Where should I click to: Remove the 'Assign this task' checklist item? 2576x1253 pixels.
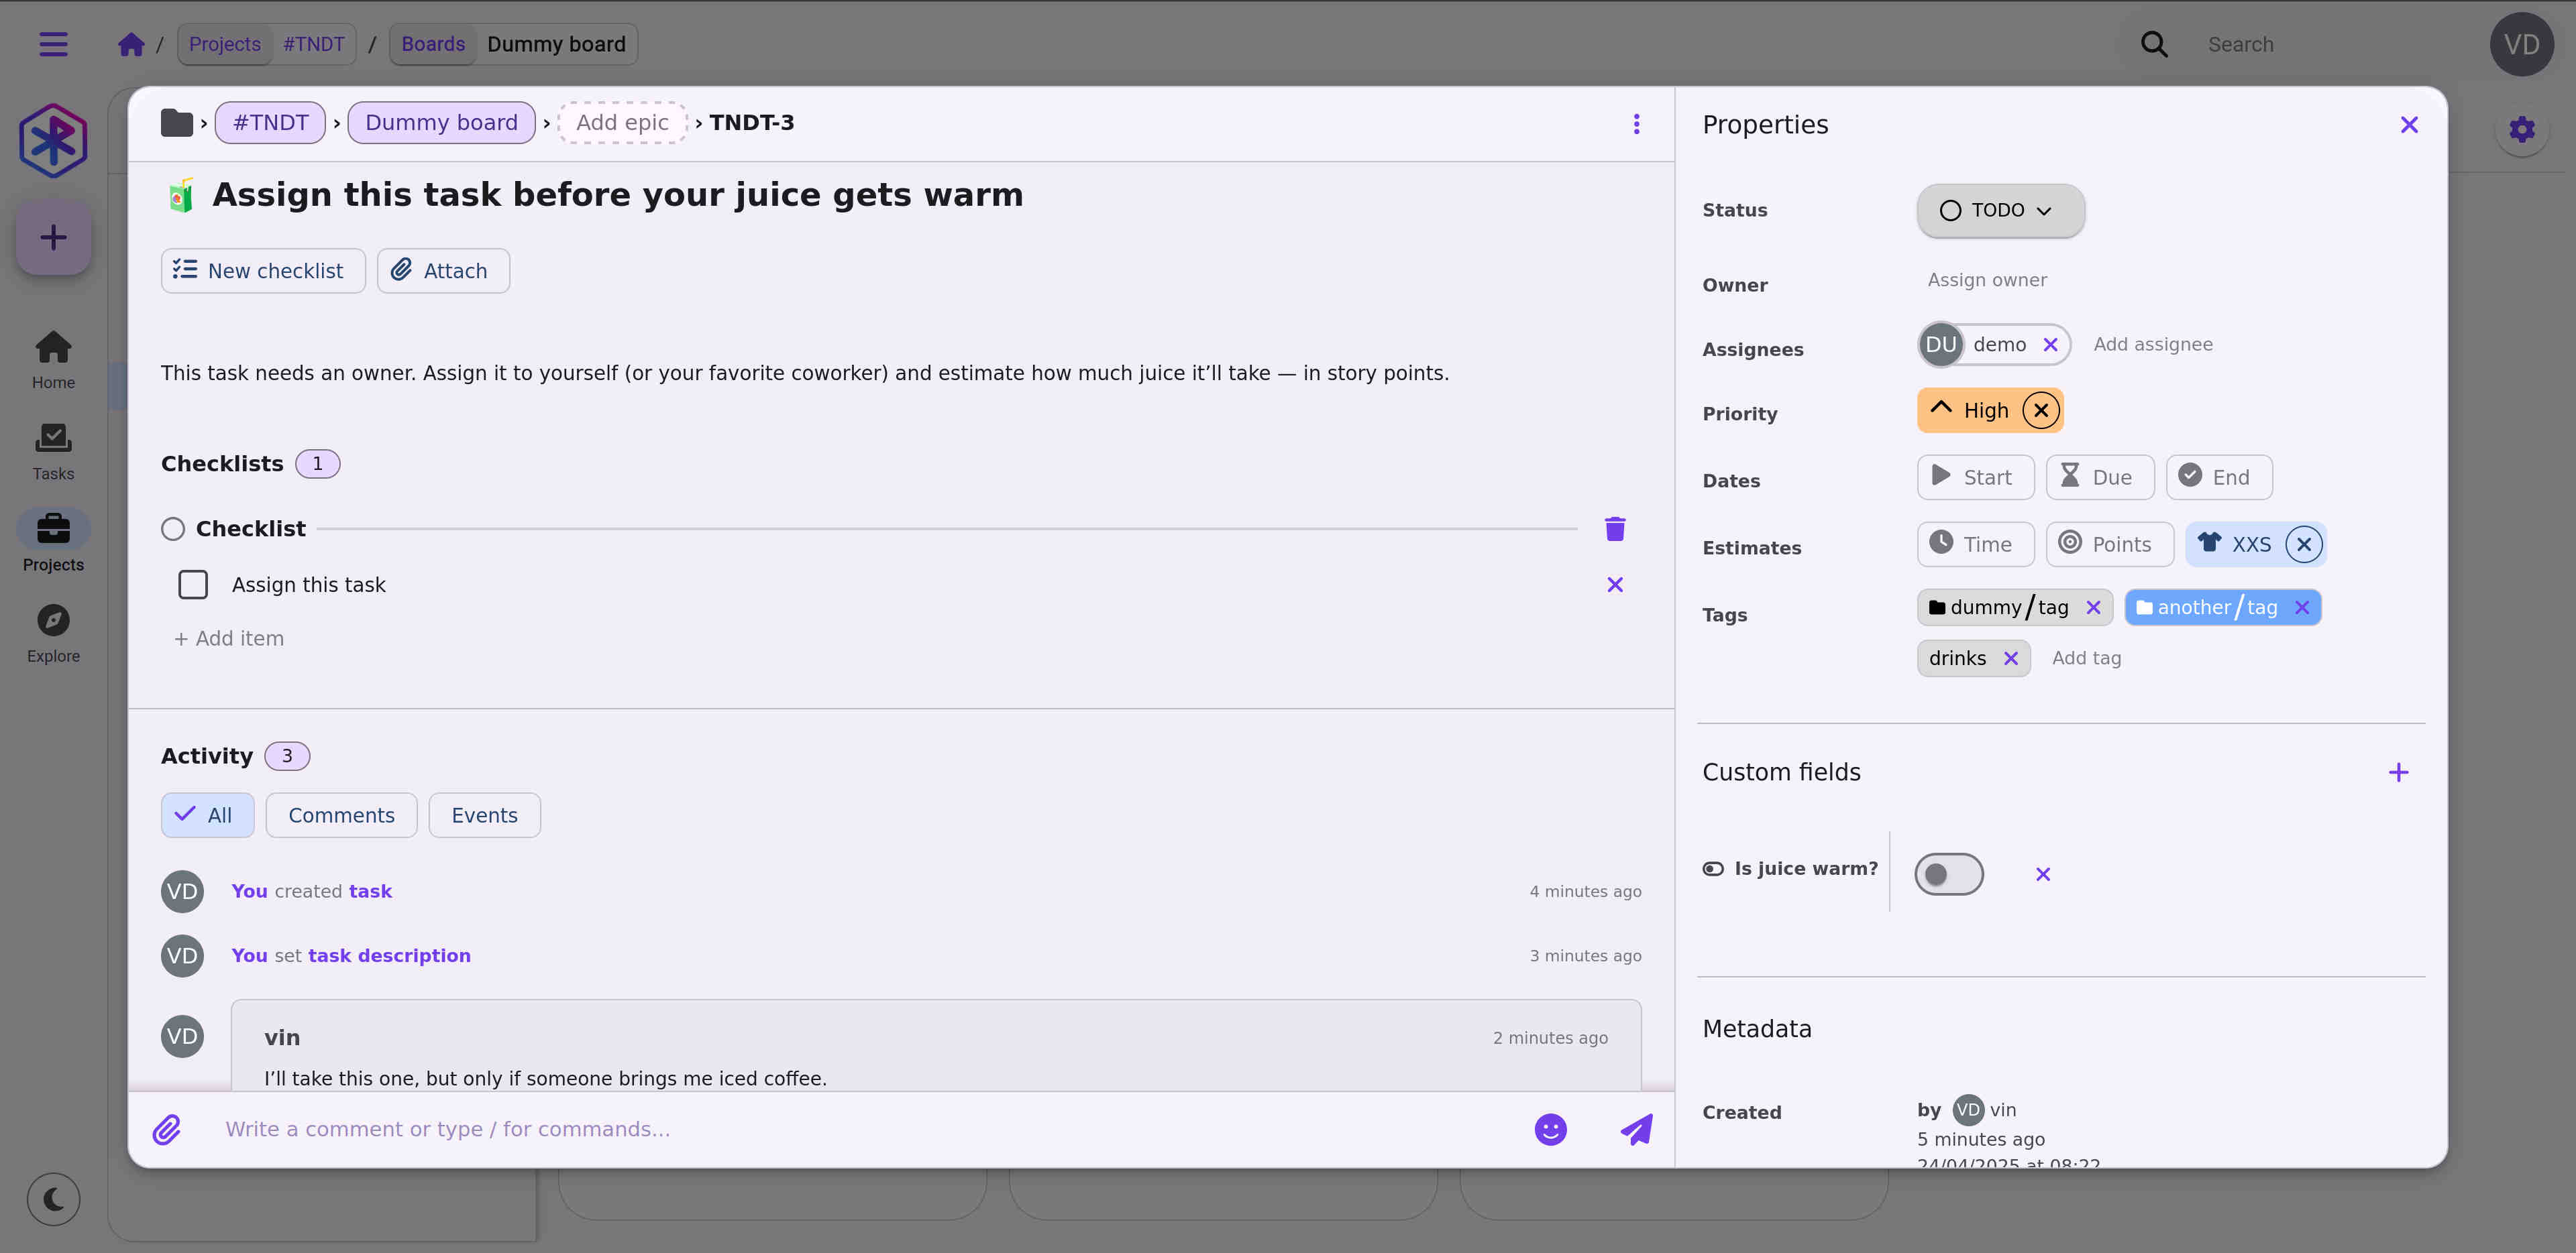pyautogui.click(x=1614, y=585)
